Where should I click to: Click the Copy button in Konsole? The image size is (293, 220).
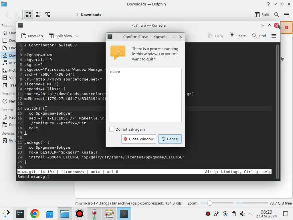(x=216, y=36)
